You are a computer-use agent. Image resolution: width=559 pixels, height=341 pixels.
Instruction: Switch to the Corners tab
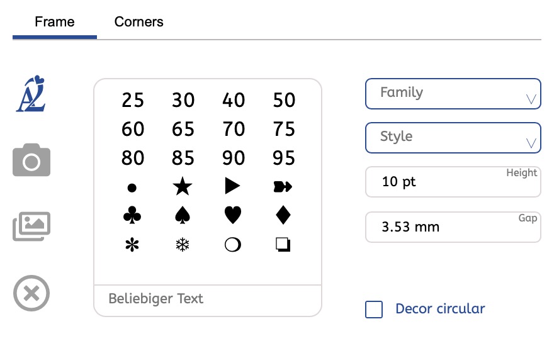(x=138, y=22)
